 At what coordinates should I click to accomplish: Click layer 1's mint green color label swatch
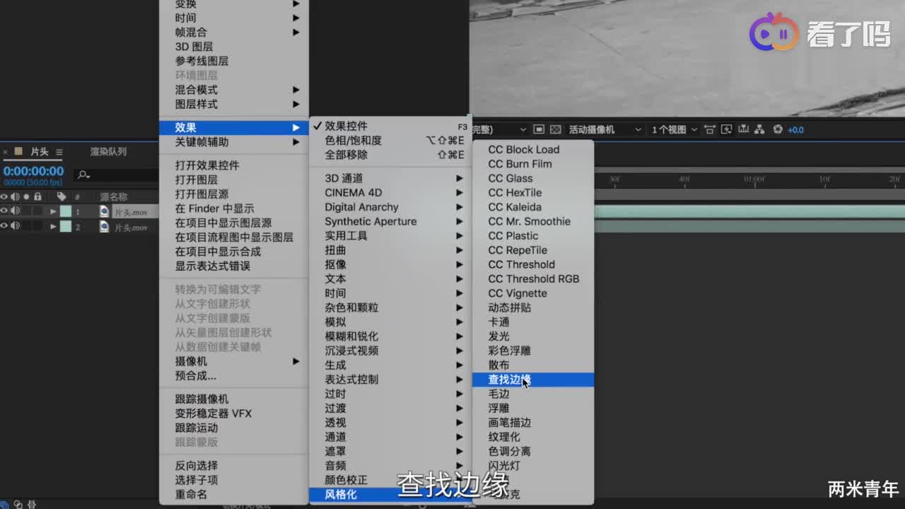[65, 211]
